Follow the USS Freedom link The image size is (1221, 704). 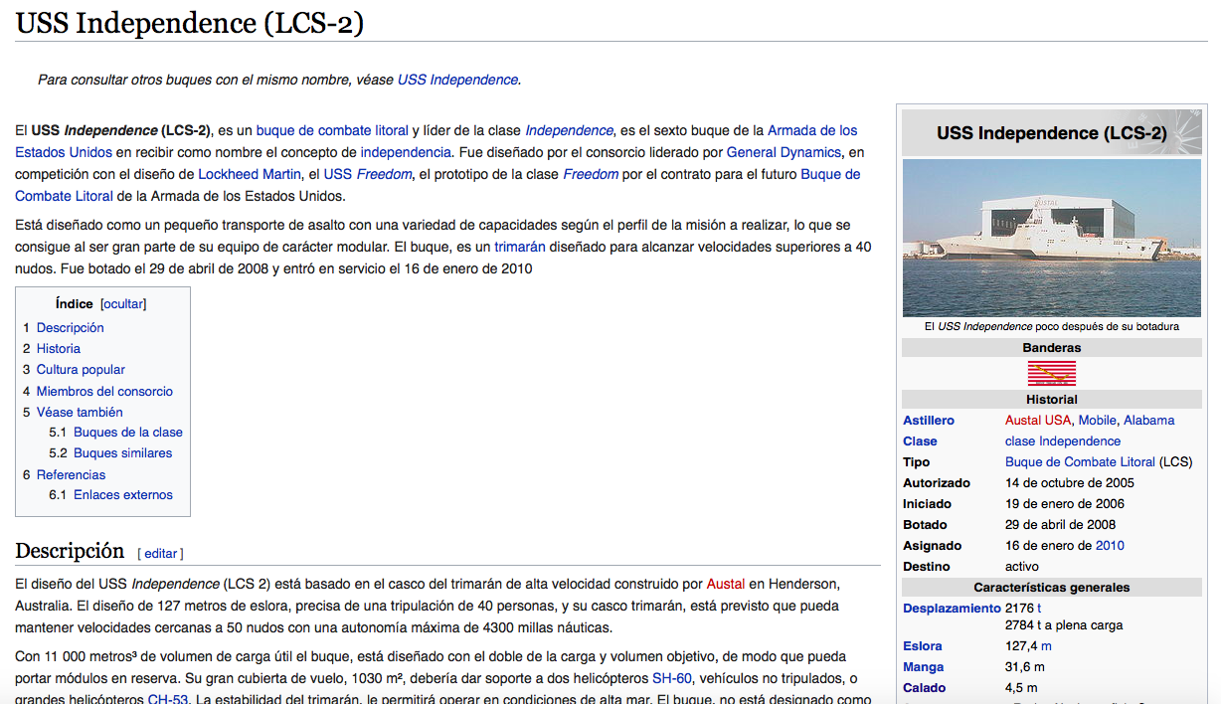point(368,174)
